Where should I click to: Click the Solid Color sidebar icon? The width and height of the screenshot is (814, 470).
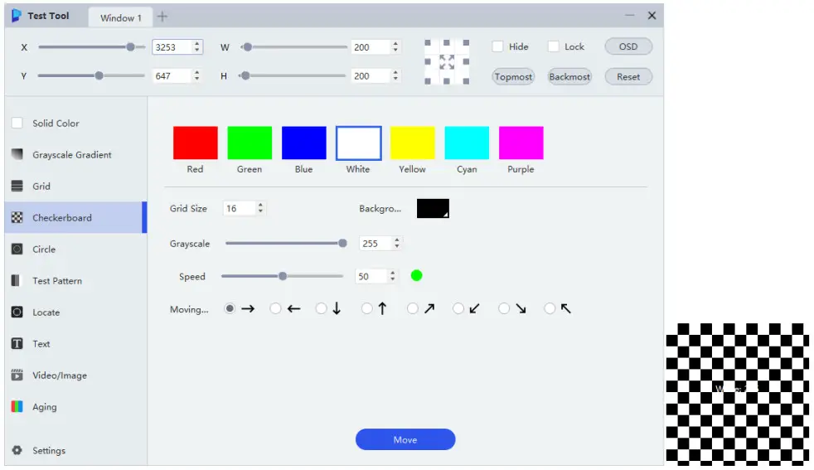pos(17,123)
